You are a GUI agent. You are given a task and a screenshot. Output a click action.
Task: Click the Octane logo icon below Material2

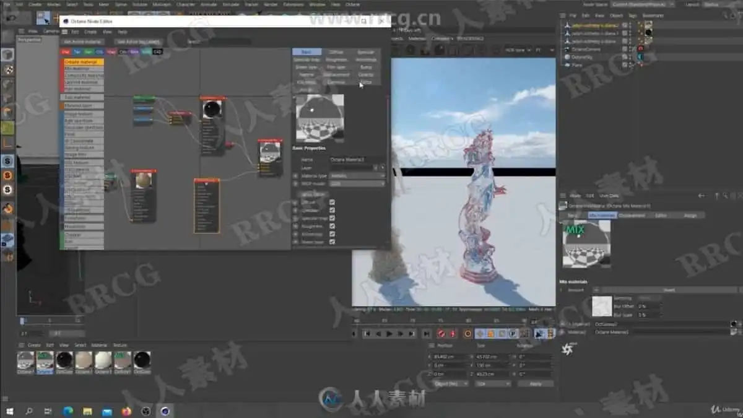(x=568, y=350)
